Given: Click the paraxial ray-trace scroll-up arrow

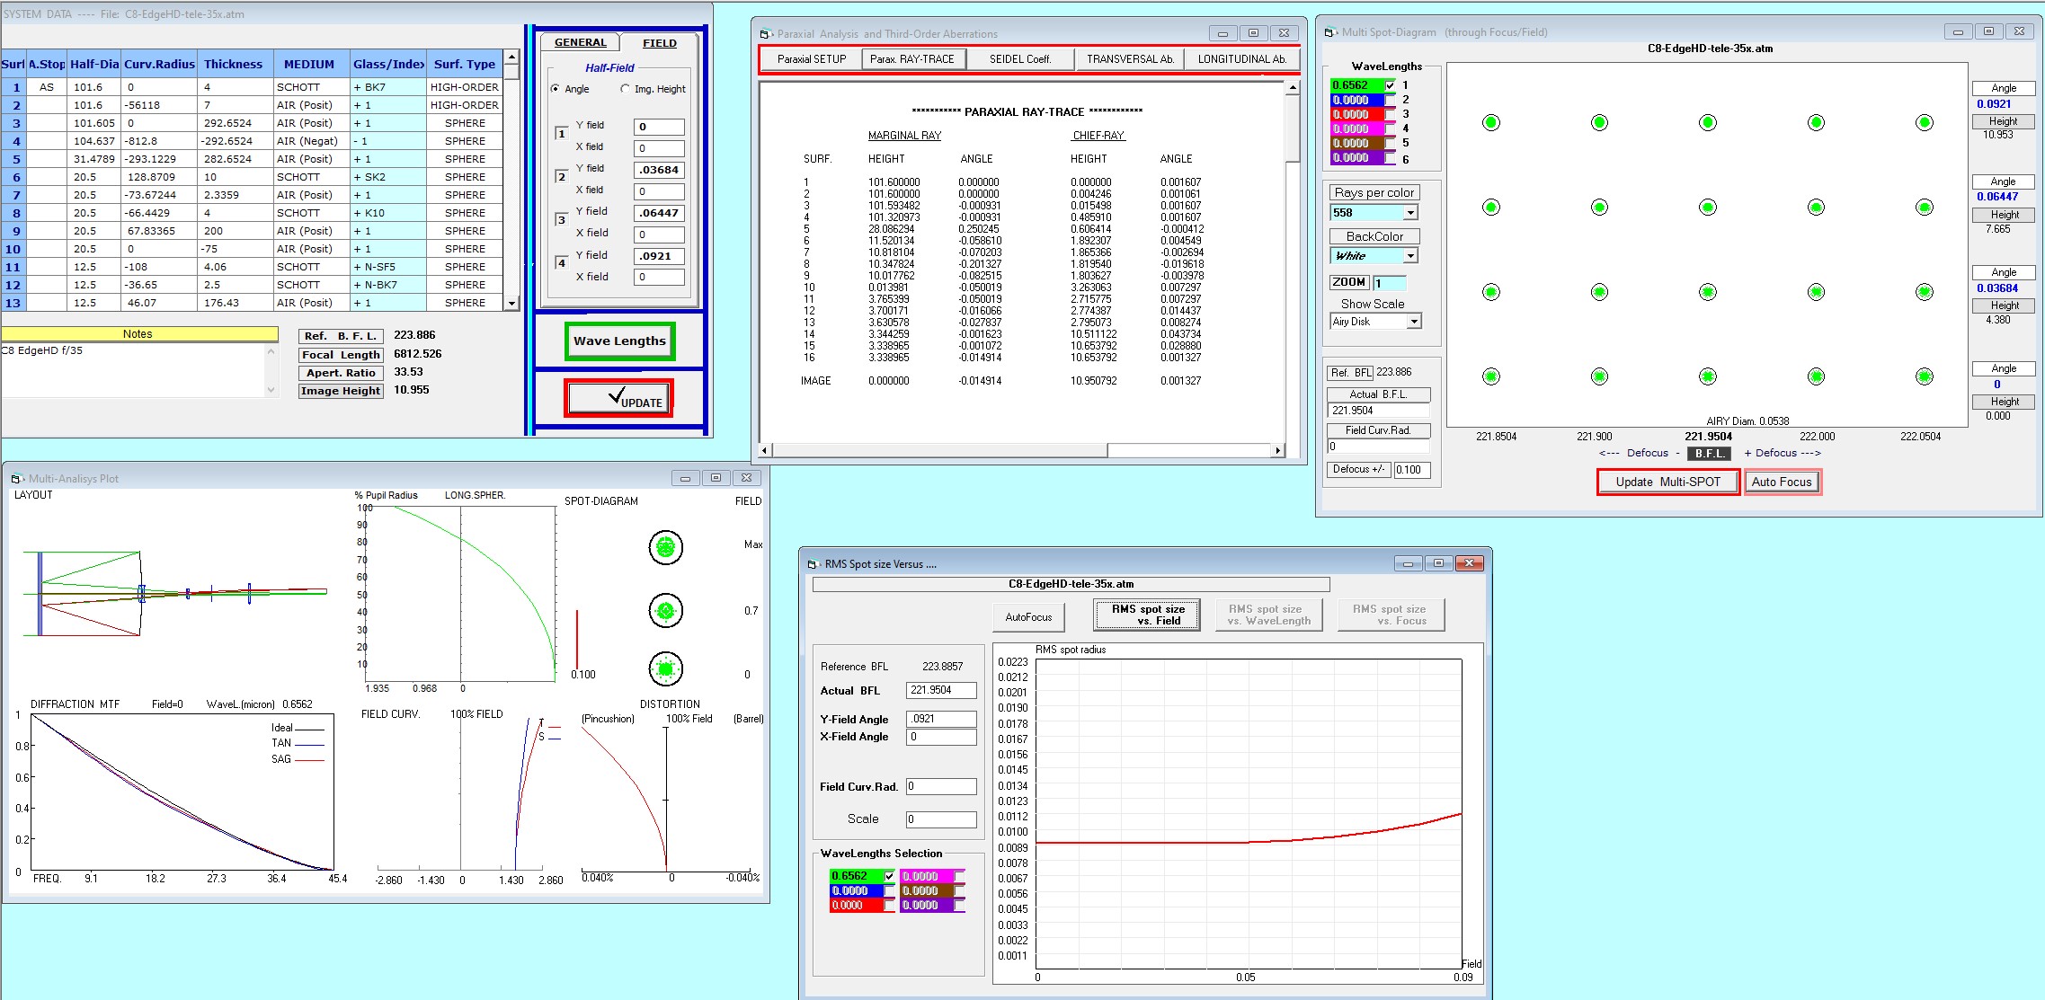Looking at the screenshot, I should [1293, 88].
